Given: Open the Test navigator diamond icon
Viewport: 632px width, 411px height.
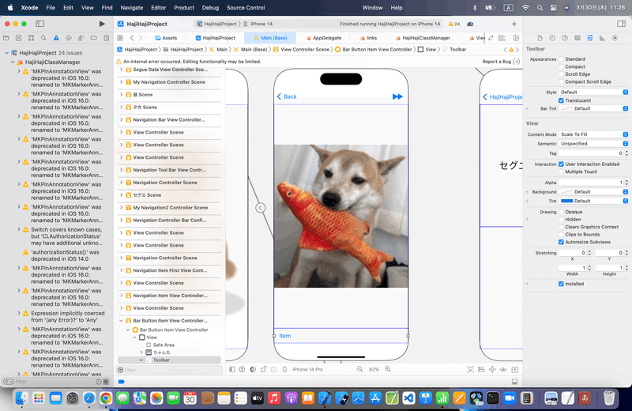Looking at the screenshot, I should pyautogui.click(x=69, y=38).
